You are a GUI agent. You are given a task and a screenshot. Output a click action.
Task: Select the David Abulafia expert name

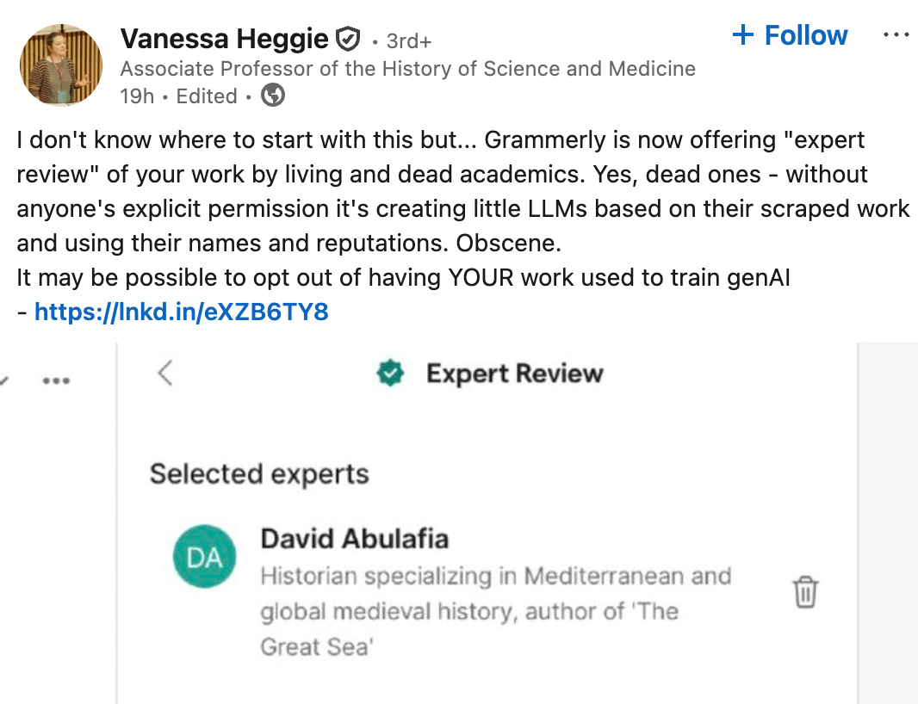point(354,539)
